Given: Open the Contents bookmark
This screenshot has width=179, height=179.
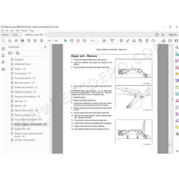Looking at the screenshot, I should pos(19,60).
